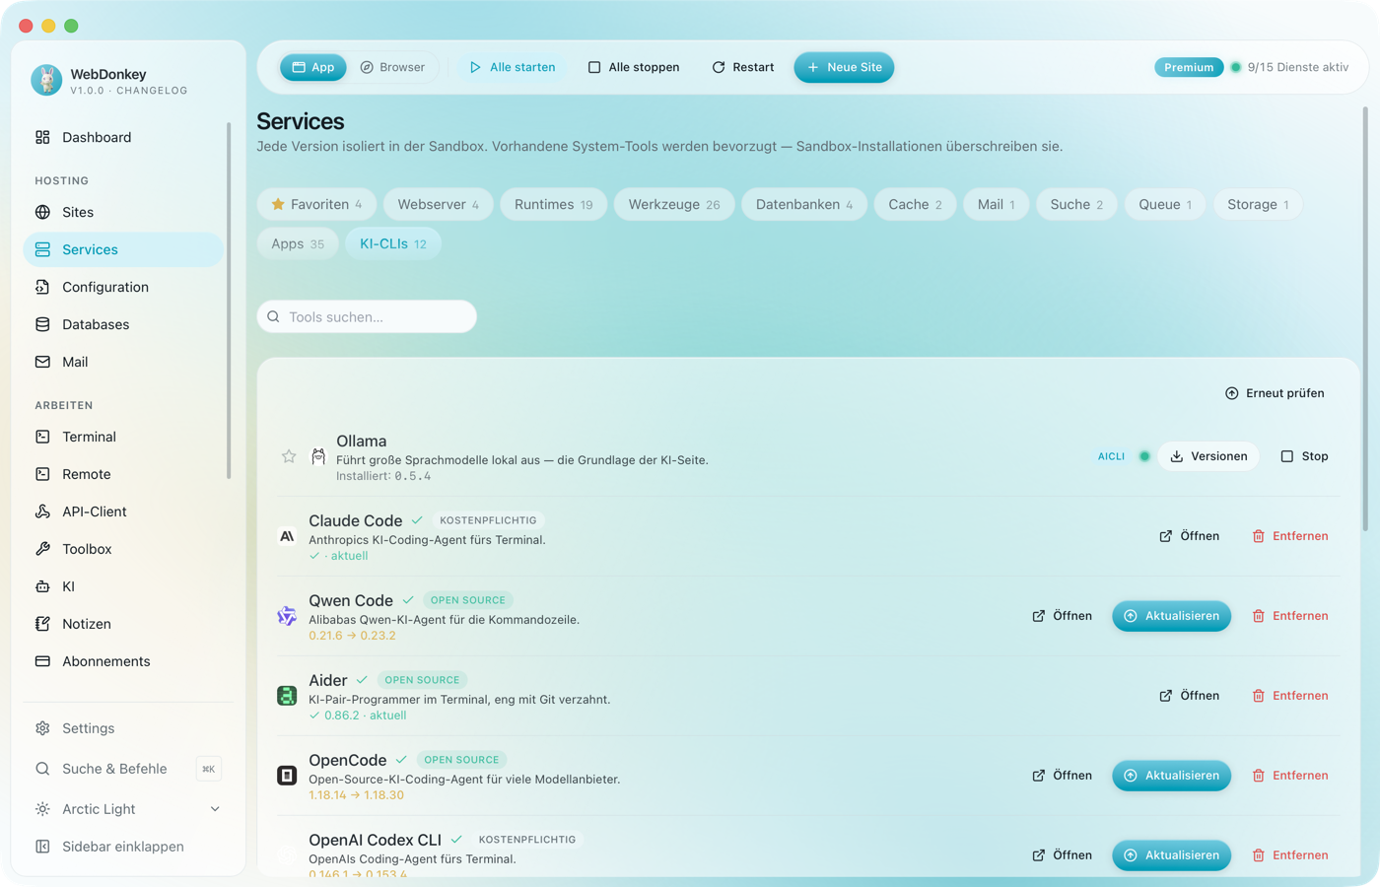Select the Datenbanken filter tab
The height and width of the screenshot is (887, 1380).
[x=804, y=204]
